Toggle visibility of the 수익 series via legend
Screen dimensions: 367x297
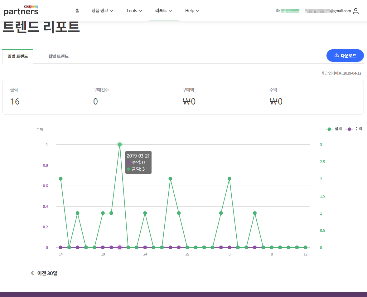(x=354, y=129)
